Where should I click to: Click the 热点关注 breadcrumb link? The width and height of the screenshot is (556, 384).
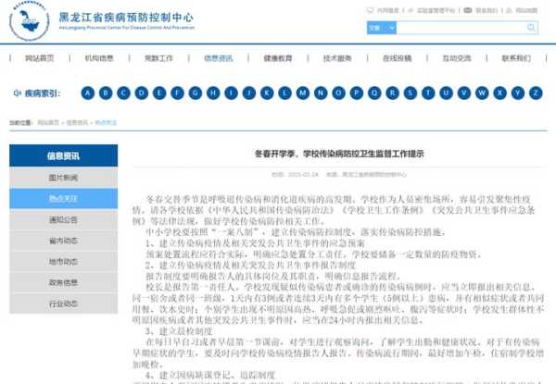point(106,123)
